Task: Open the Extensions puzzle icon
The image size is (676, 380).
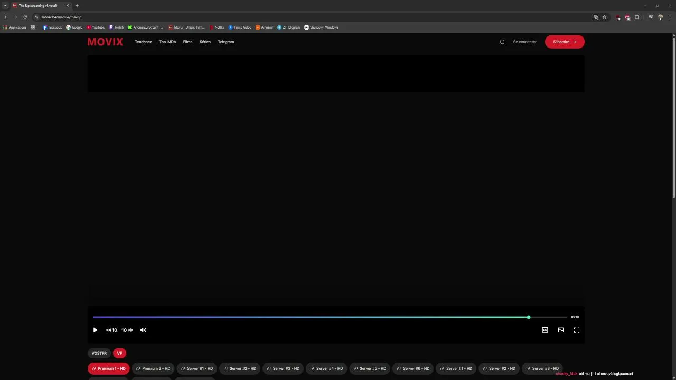Action: [x=637, y=17]
